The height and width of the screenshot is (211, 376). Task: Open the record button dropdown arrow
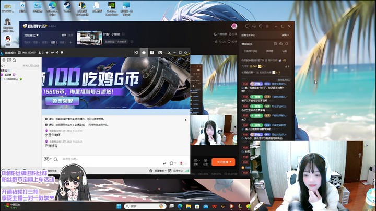(199, 160)
